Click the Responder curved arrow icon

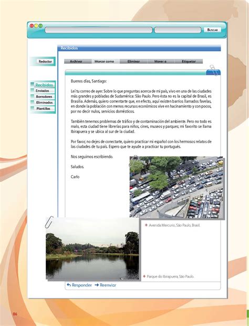tap(69, 285)
